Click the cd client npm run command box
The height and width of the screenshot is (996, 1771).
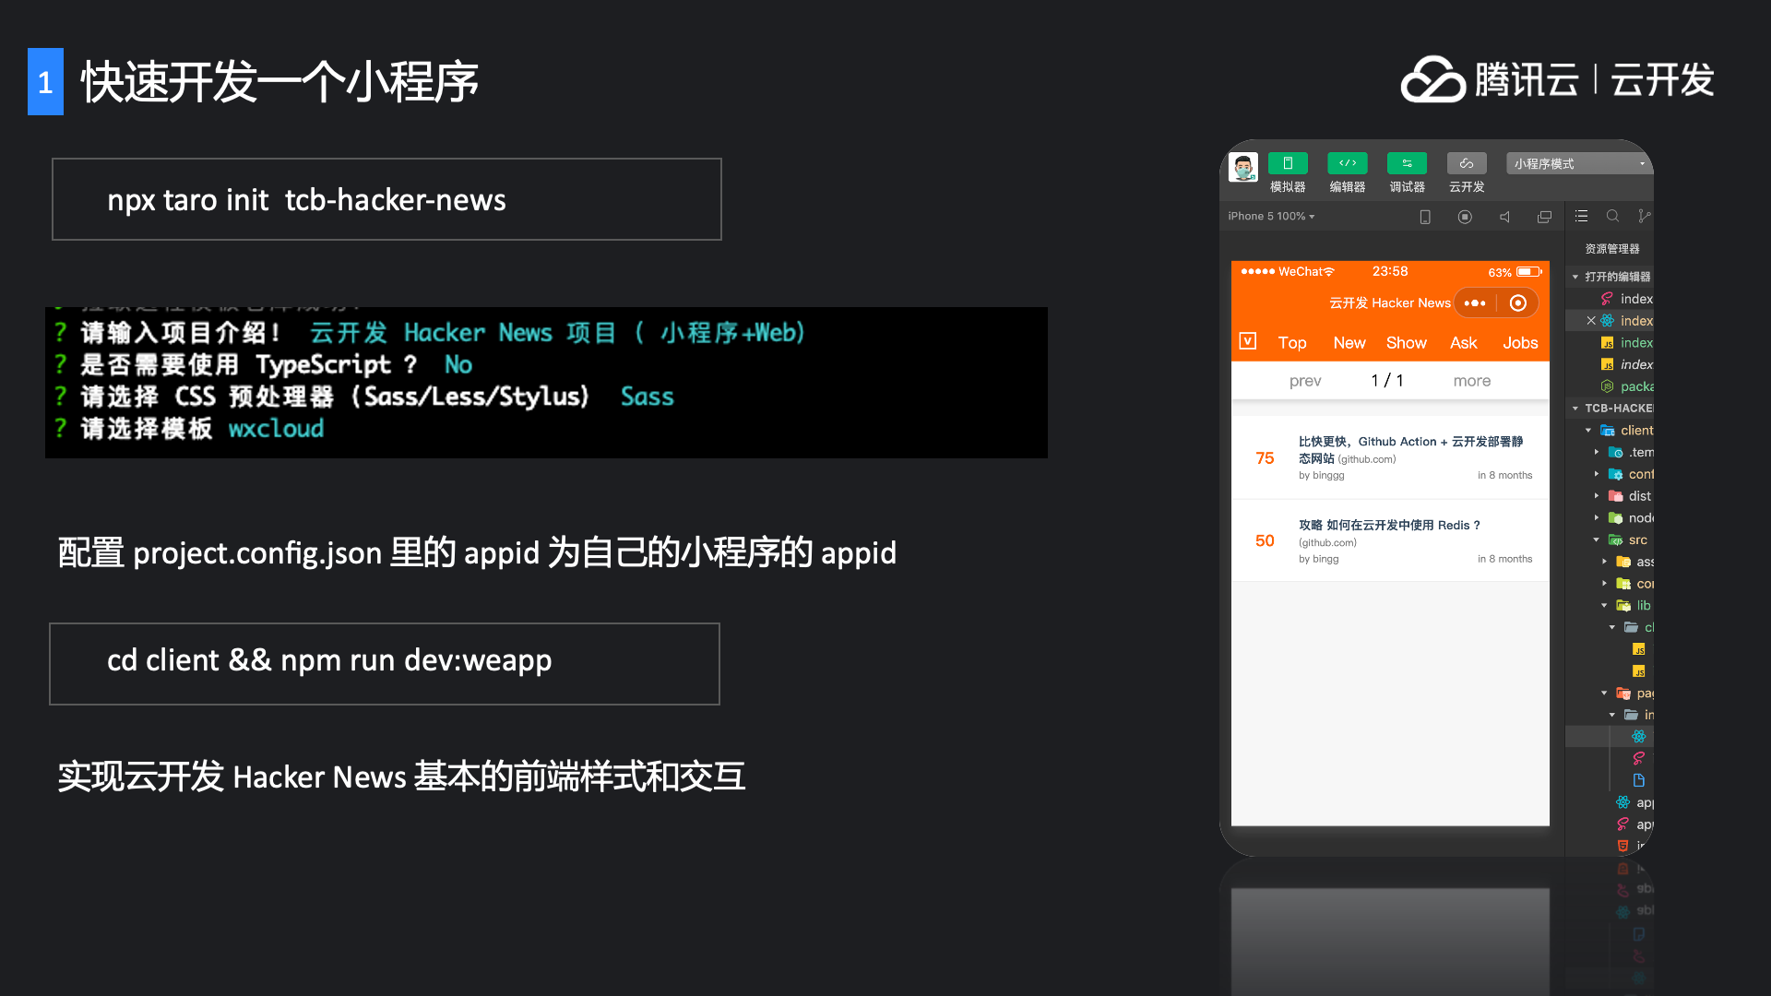(385, 664)
